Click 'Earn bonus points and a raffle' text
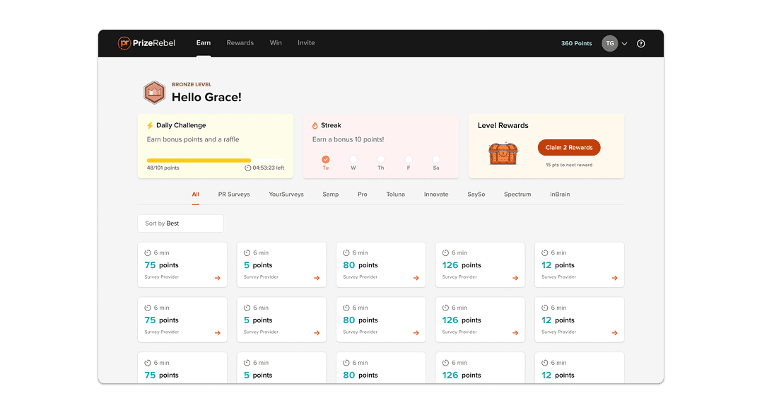 193,139
